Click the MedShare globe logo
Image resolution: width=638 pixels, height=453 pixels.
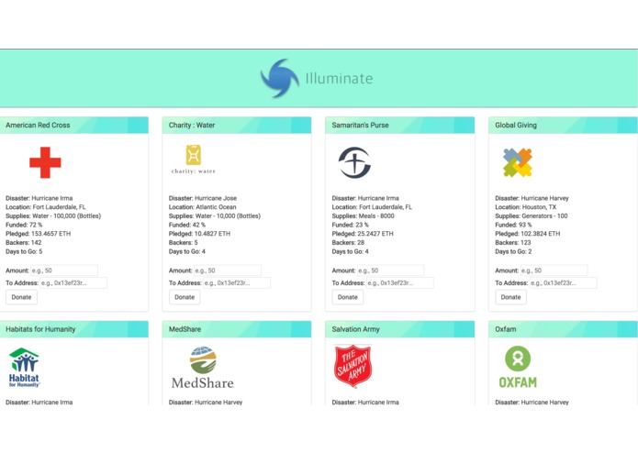[x=203, y=368]
